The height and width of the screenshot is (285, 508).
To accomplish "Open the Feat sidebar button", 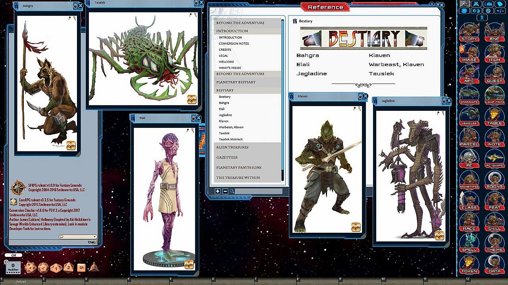I will pos(495,201).
